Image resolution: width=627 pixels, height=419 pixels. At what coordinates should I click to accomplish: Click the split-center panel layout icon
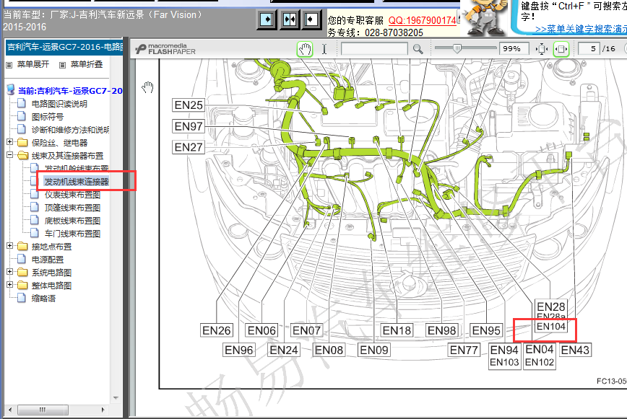click(x=290, y=19)
